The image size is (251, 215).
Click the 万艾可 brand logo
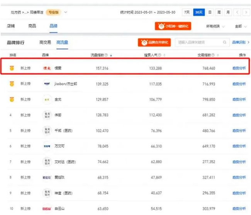[x=47, y=146]
